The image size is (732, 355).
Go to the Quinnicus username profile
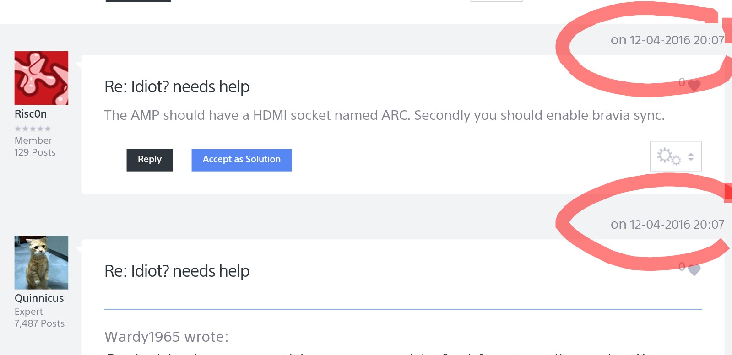(x=39, y=298)
